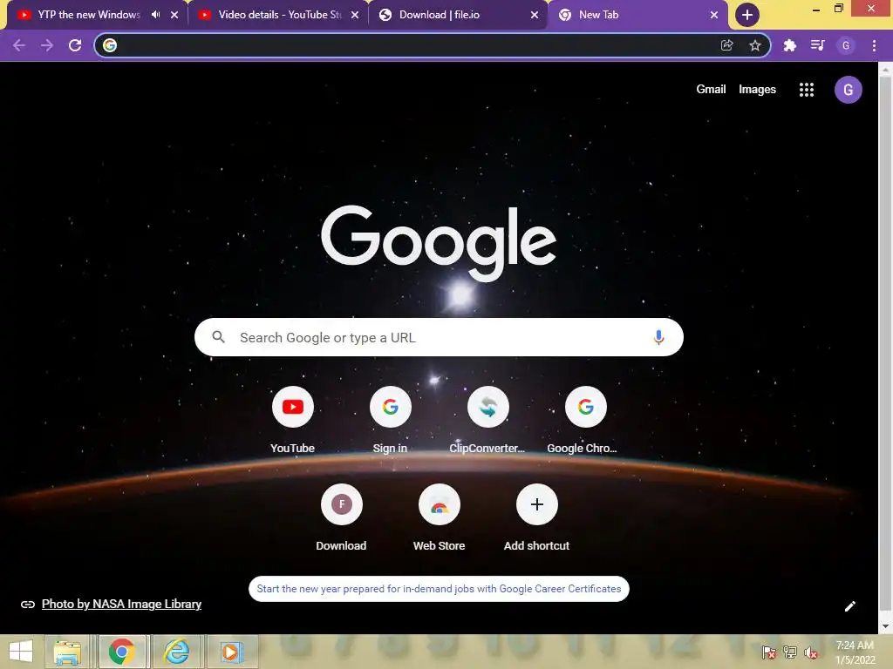This screenshot has height=669, width=893.
Task: Close the YTP the new Windows tab
Action: point(174,15)
